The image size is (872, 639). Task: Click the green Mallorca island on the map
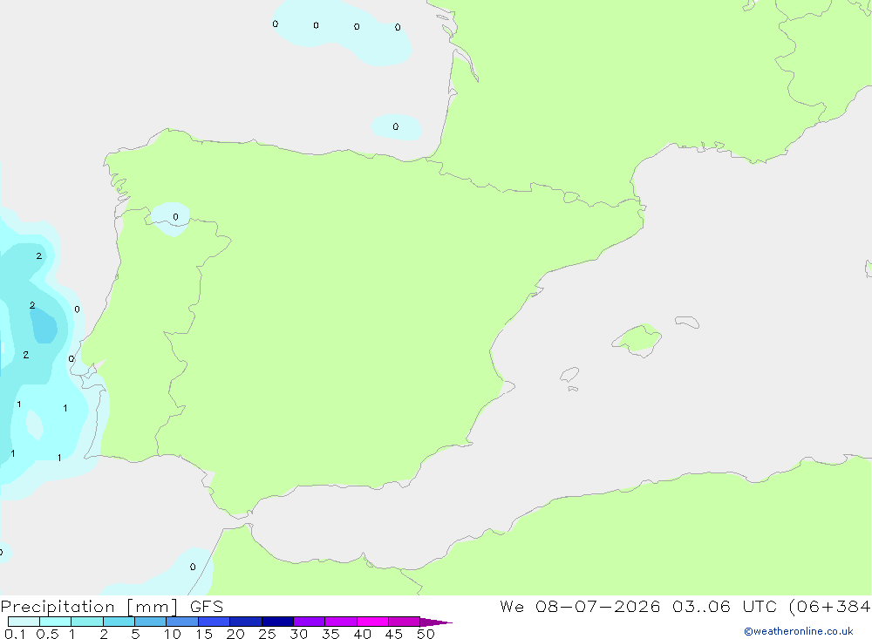pos(638,339)
